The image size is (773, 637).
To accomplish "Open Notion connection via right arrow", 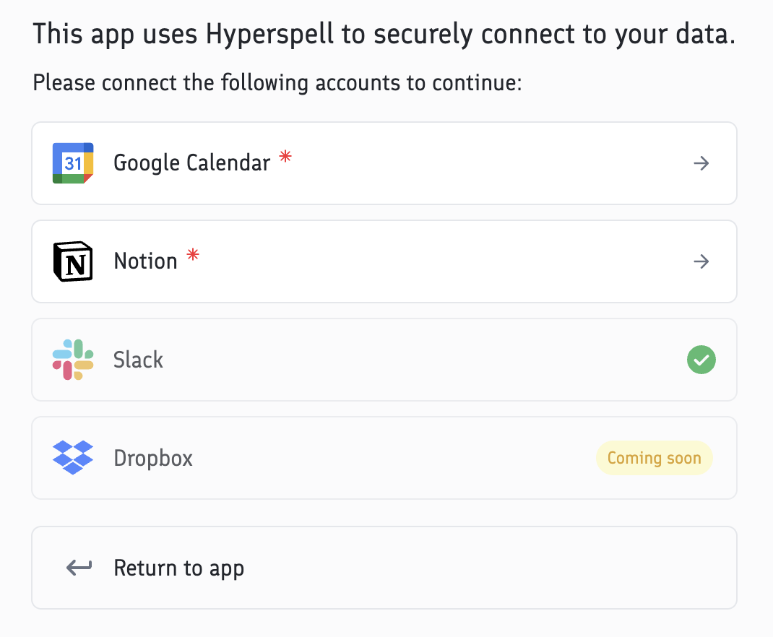I will 701,261.
